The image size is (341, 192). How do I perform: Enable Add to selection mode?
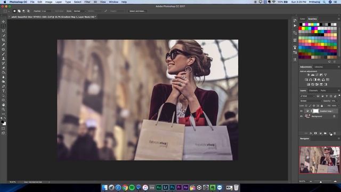click(x=19, y=11)
